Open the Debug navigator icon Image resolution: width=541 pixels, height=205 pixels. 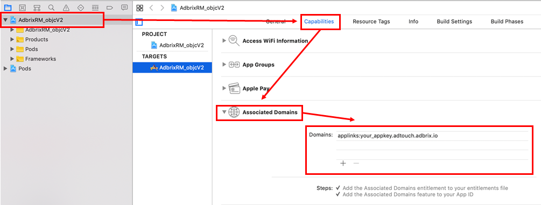coord(96,7)
